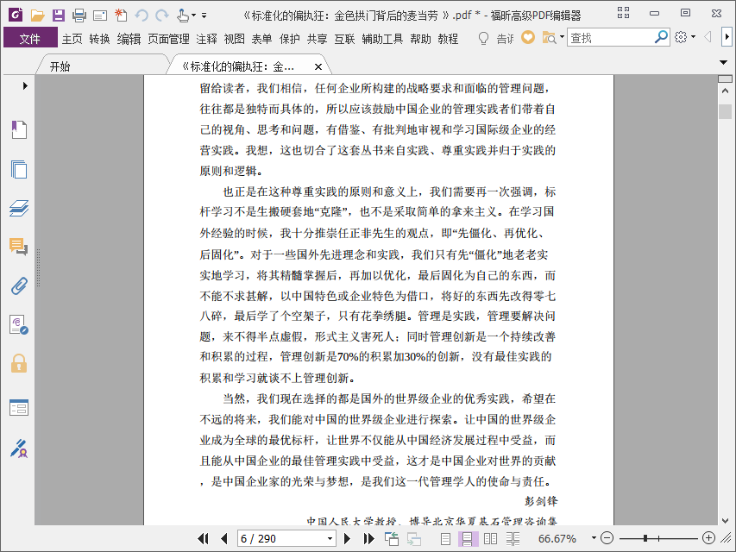Open the 文件 menu

coord(30,38)
